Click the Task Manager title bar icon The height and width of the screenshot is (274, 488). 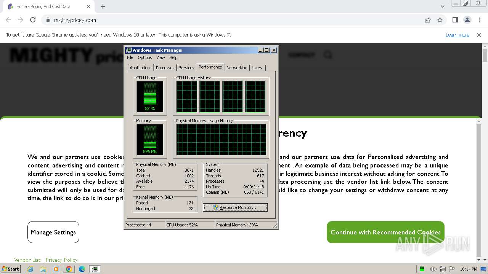pyautogui.click(x=129, y=50)
